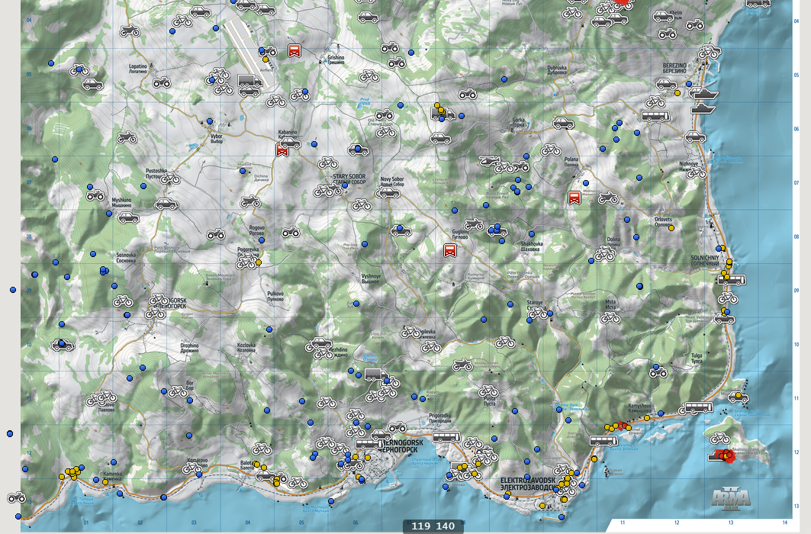Click the Novy Sobor town label

[392, 182]
